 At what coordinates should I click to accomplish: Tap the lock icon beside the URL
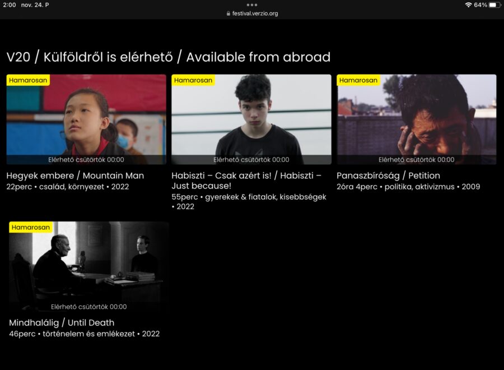click(228, 13)
